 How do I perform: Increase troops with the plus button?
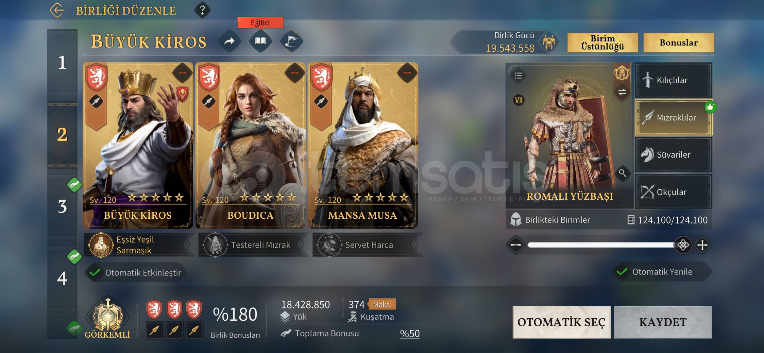click(x=703, y=245)
